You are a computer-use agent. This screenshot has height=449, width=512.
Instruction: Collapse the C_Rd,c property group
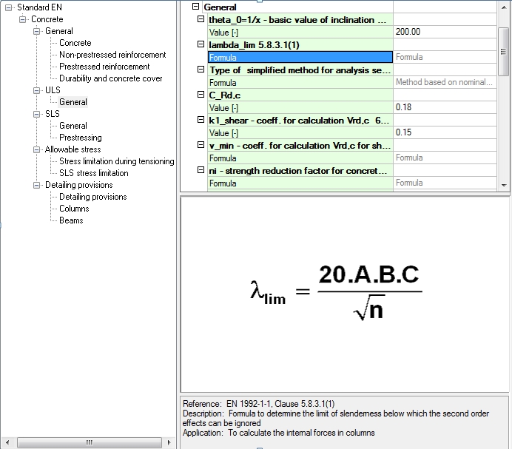201,95
